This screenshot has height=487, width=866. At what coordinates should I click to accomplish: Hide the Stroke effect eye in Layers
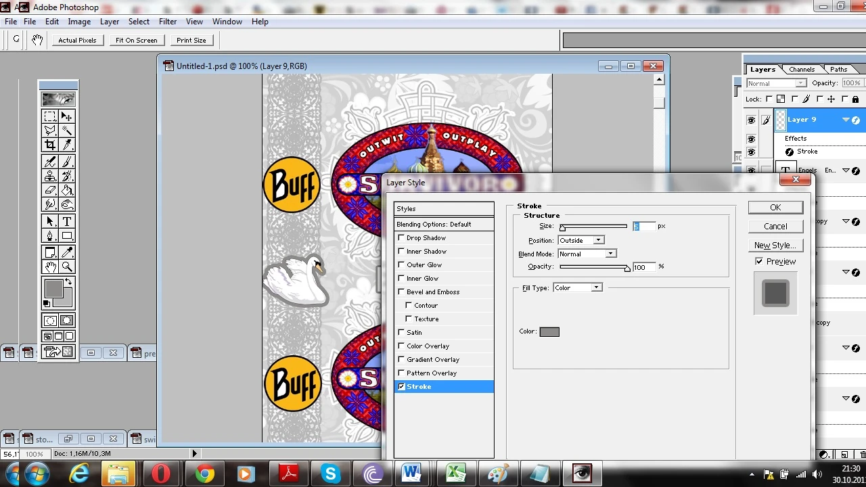click(x=751, y=152)
